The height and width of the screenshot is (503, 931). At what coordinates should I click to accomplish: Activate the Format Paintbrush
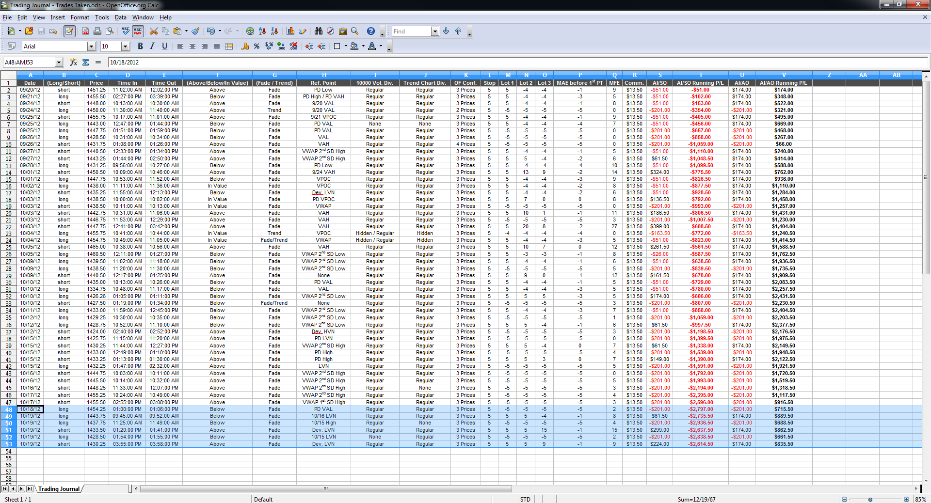pos(195,31)
